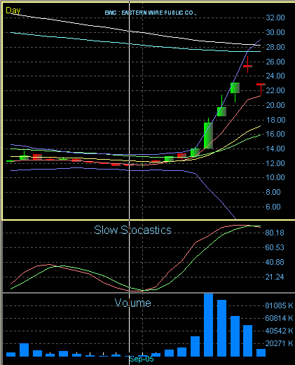The image size is (295, 365).
Task: Click the 80.18 stochastic axis value
Action: click(x=275, y=233)
